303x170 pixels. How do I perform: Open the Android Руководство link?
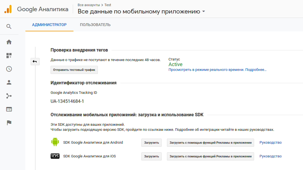pos(270,143)
